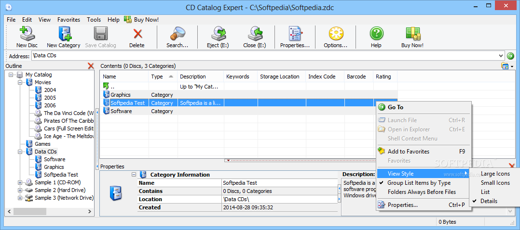The width and height of the screenshot is (520, 230).
Task: Open the View menu
Action: click(44, 20)
